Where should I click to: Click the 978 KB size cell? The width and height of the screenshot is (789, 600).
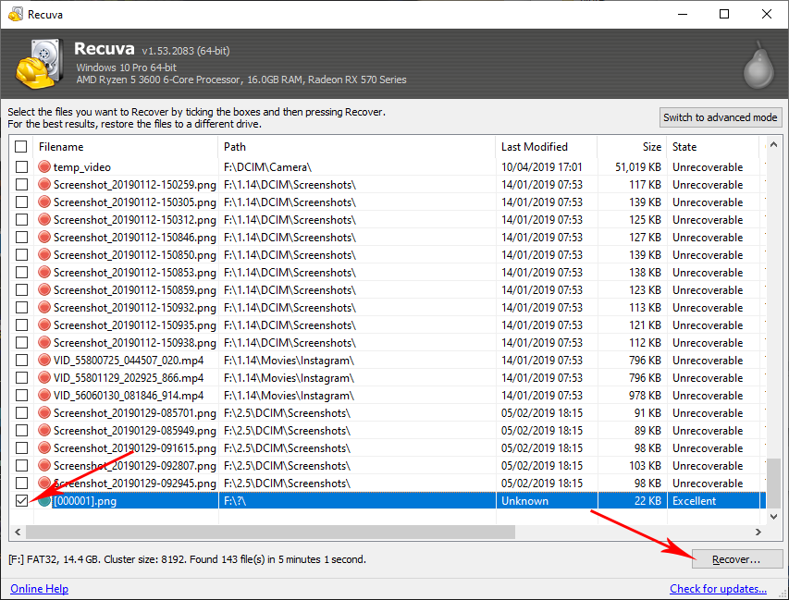pos(645,396)
